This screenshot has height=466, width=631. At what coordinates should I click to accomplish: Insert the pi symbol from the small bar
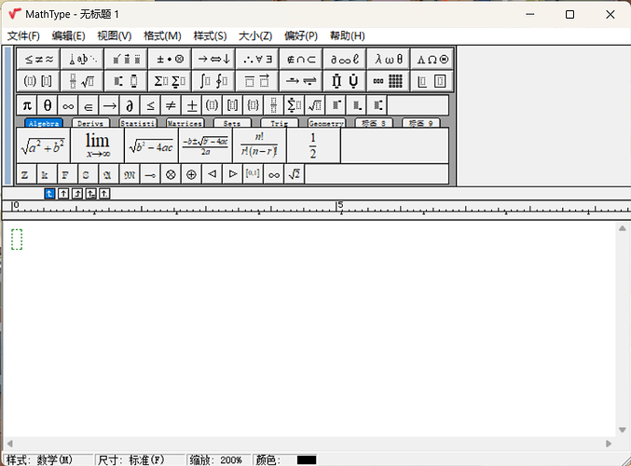click(x=27, y=106)
